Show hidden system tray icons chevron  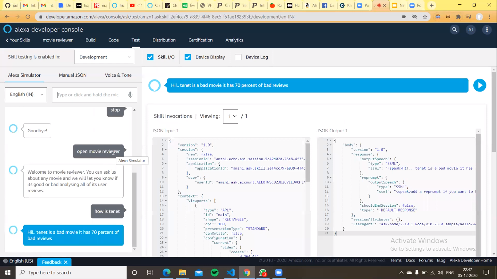[x=401, y=272]
